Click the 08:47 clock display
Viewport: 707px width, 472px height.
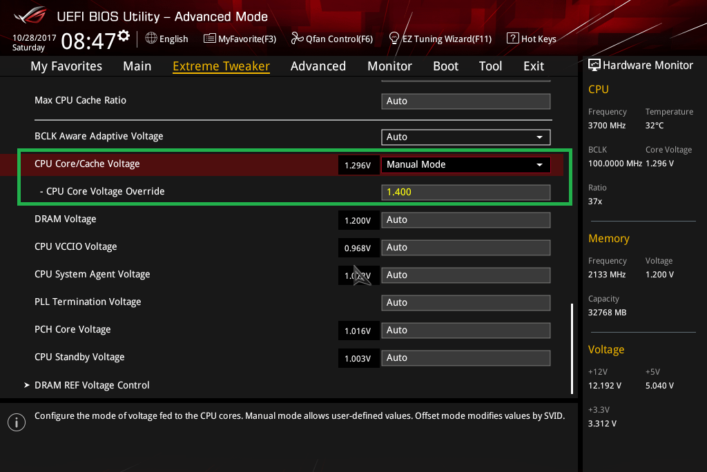(88, 41)
